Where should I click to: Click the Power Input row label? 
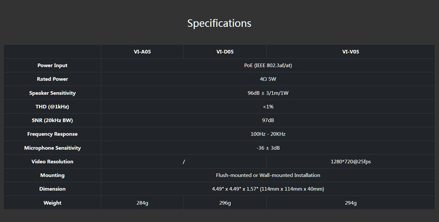[x=52, y=65]
